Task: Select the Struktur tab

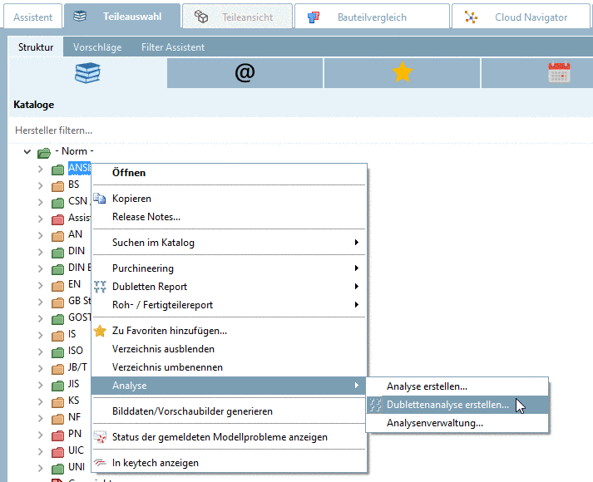Action: (36, 47)
